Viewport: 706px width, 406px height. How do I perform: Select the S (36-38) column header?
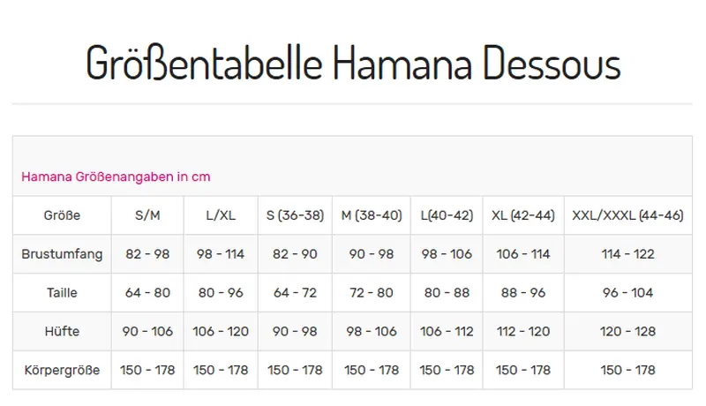[295, 215]
